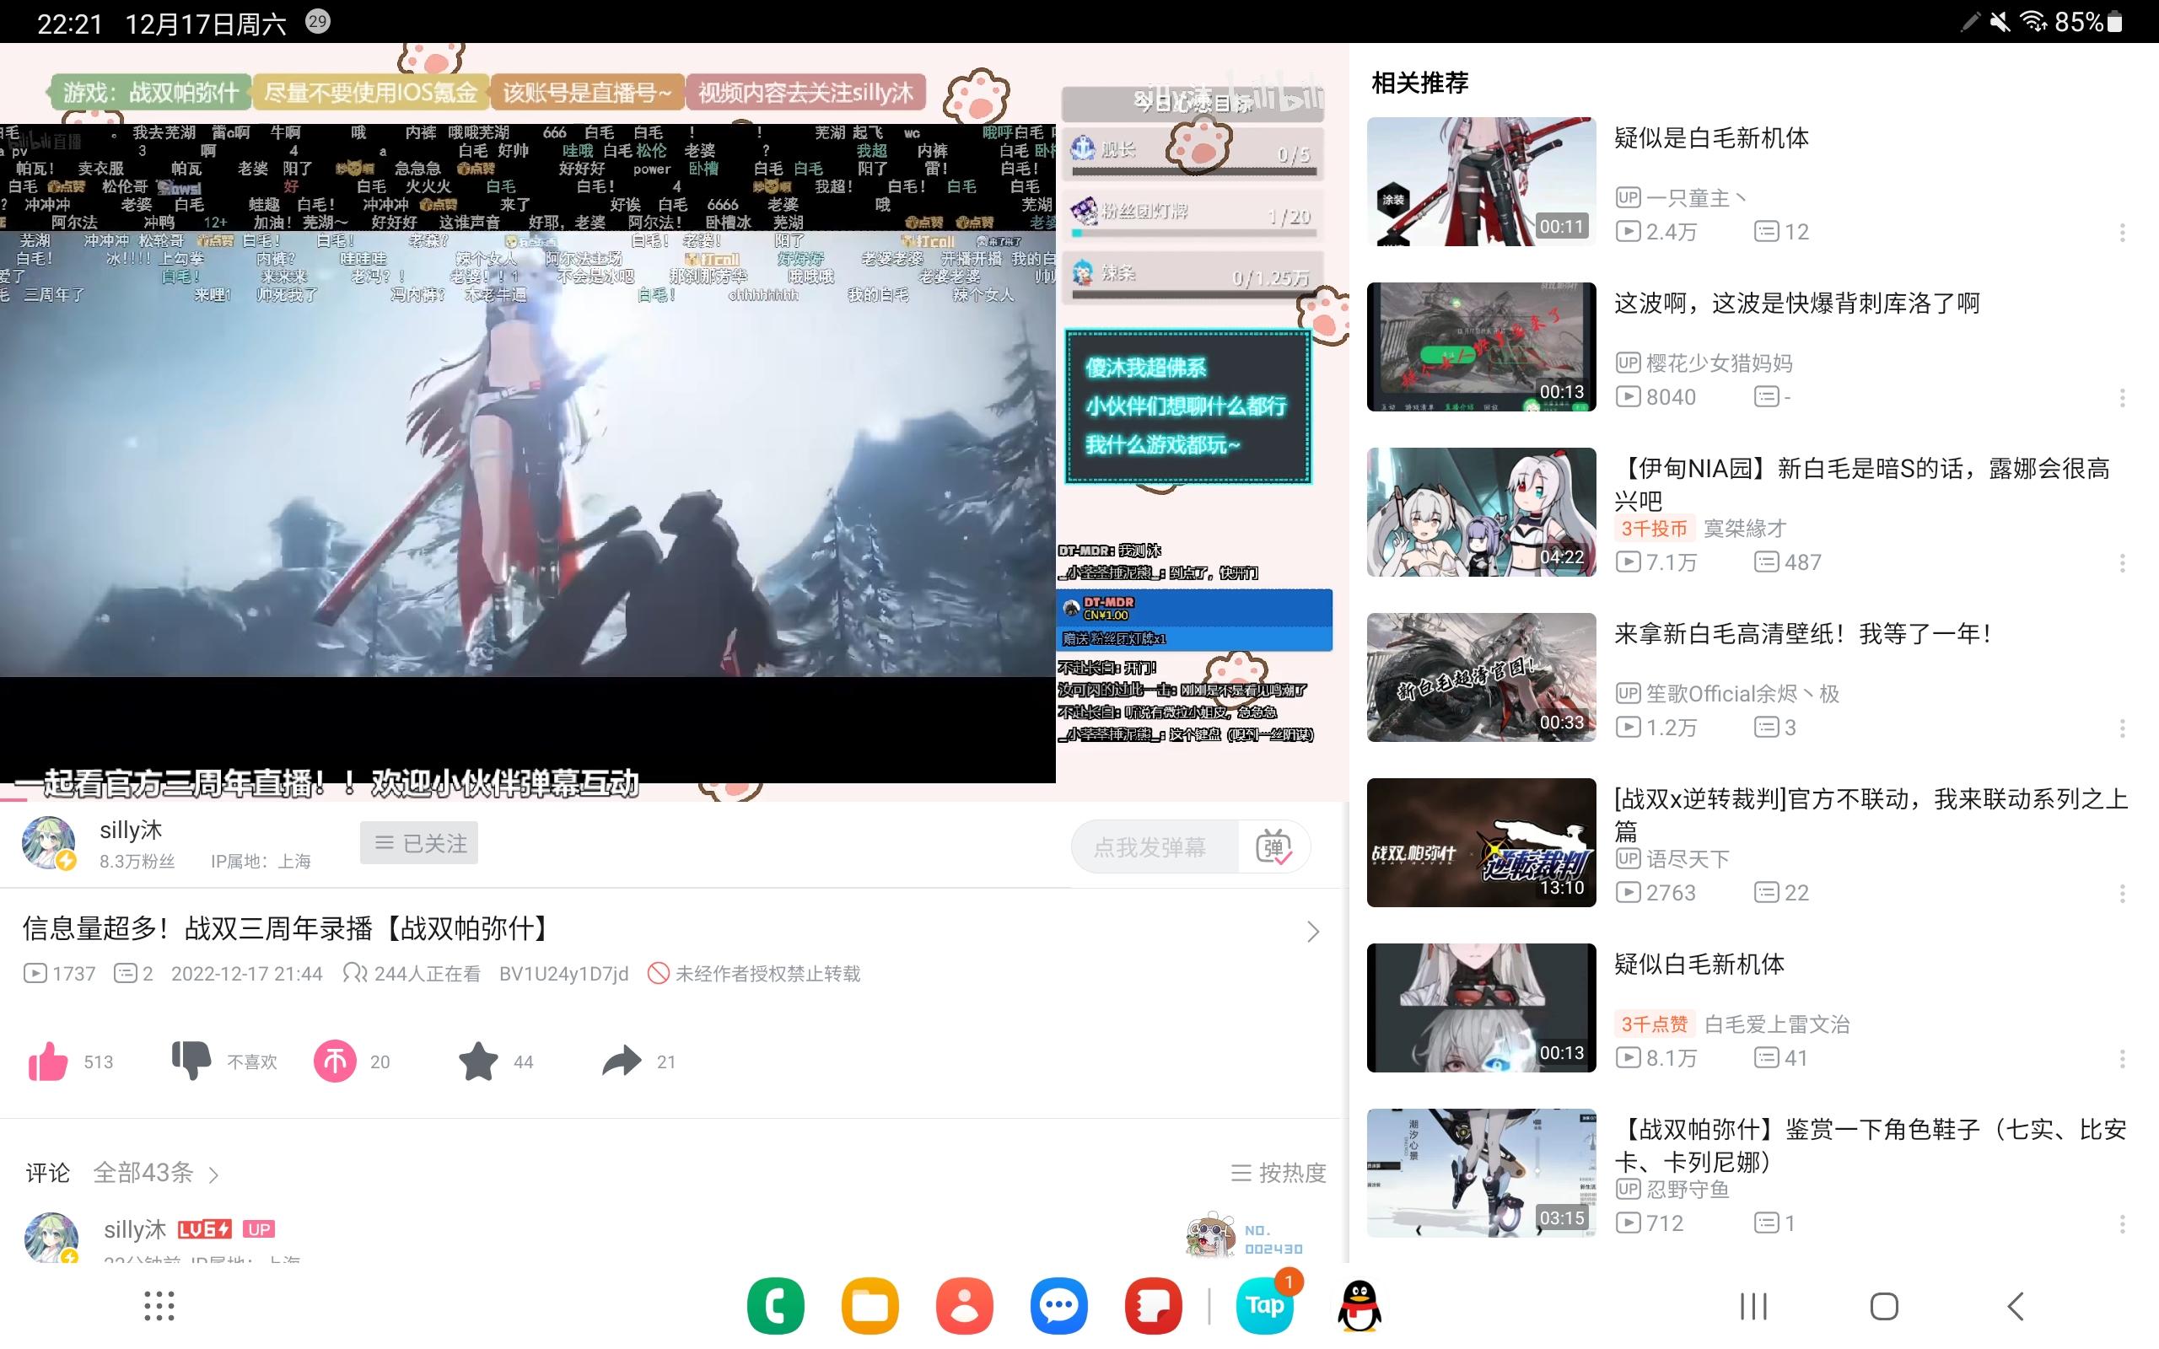The image size is (2159, 1349).
Task: Open 疑似白毛新机体 video title
Action: (x=1699, y=964)
